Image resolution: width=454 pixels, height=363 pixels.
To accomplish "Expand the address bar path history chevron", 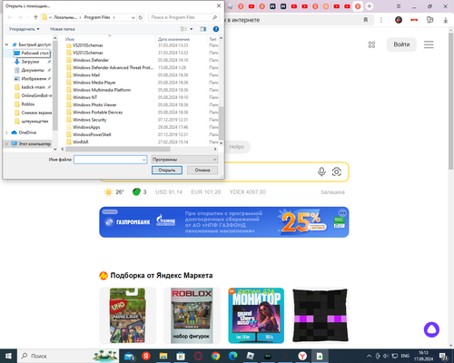I will [133, 17].
